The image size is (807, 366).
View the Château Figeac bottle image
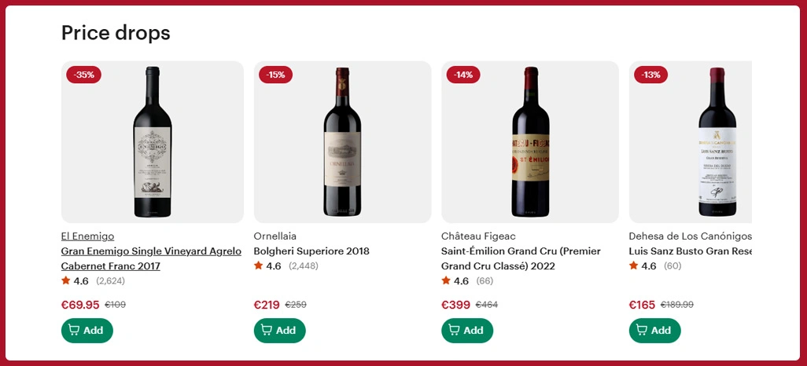[x=530, y=142]
